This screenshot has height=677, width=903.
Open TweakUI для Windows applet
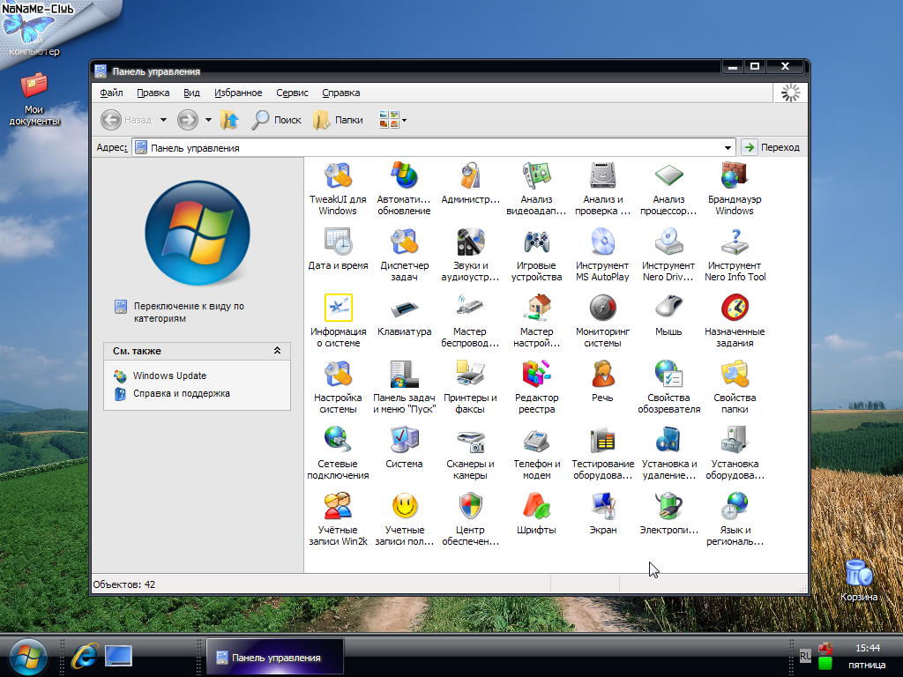pyautogui.click(x=338, y=189)
